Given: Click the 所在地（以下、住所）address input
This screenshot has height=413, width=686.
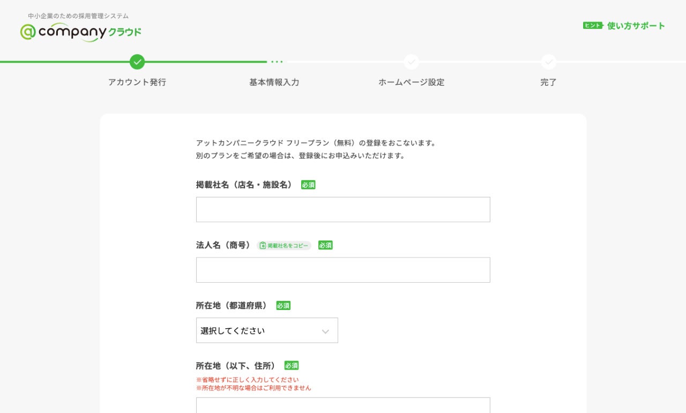Looking at the screenshot, I should pyautogui.click(x=343, y=405).
